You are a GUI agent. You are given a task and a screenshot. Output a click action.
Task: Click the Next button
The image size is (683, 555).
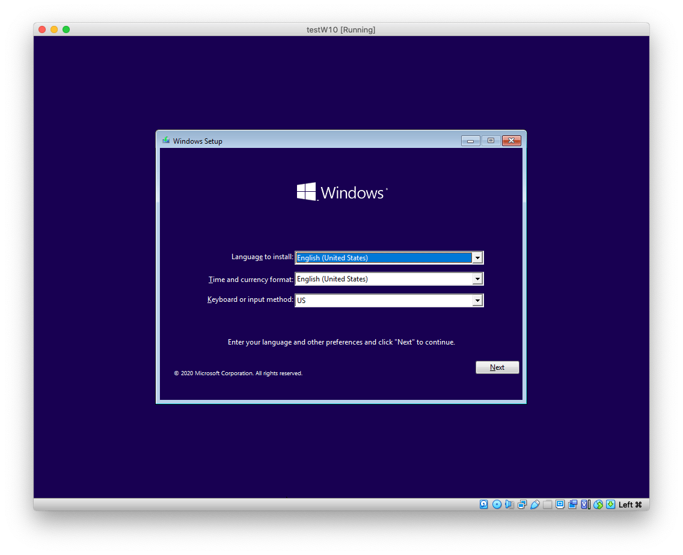click(497, 367)
